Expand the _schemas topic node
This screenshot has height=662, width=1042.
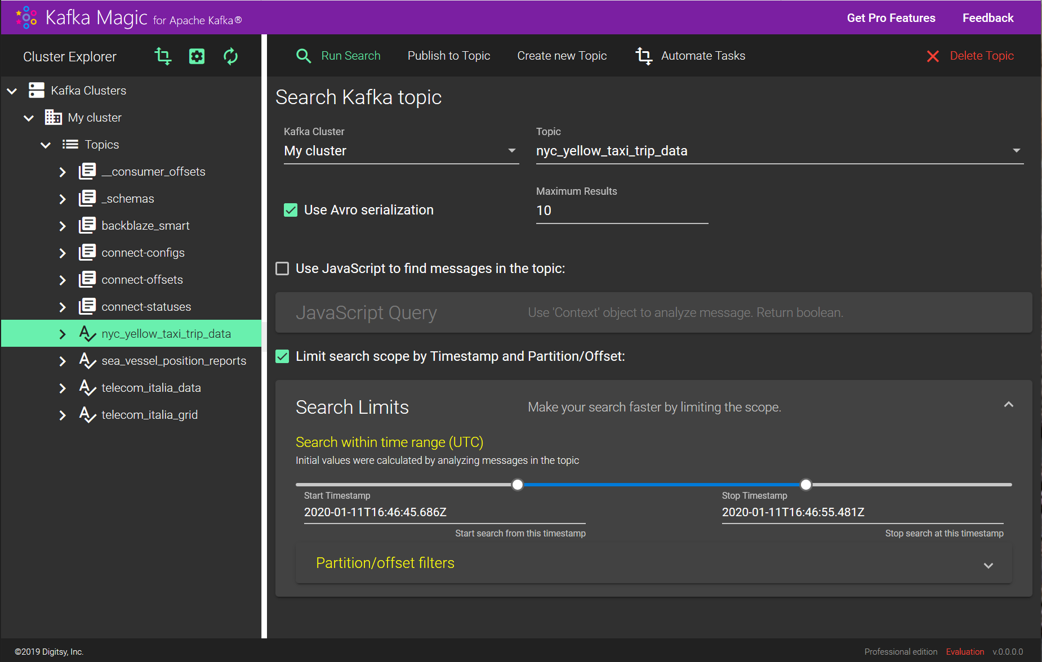pos(63,199)
